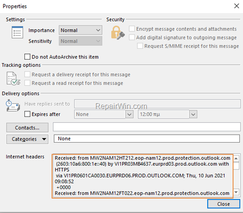Click the MW2NAM12FT022 received header line
The image size is (243, 213).
tap(142, 193)
